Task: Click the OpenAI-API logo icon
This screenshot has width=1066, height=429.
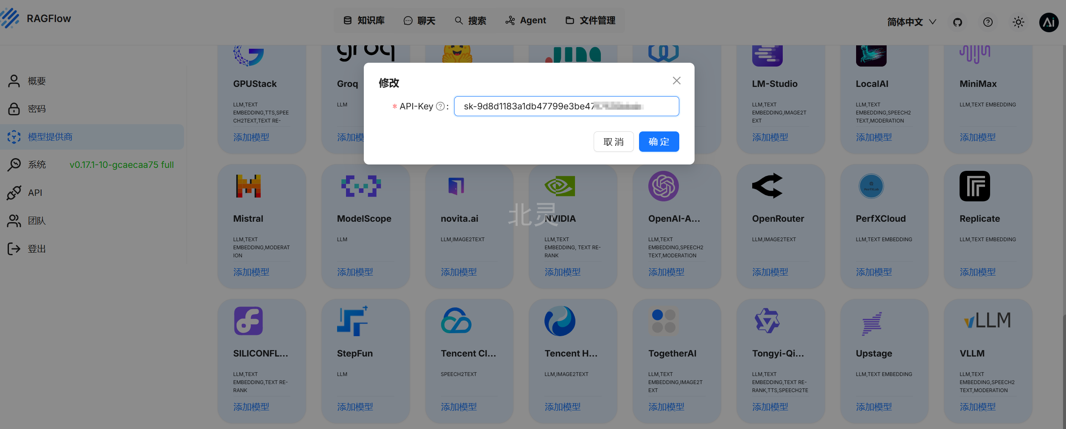Action: tap(664, 186)
